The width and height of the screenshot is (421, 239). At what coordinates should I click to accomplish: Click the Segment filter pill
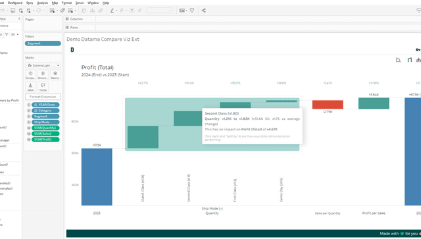(x=43, y=43)
